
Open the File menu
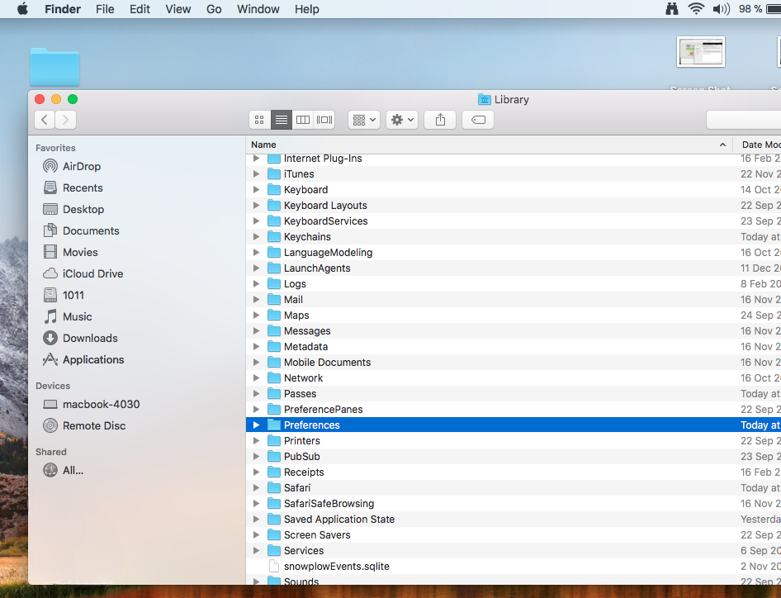point(105,9)
